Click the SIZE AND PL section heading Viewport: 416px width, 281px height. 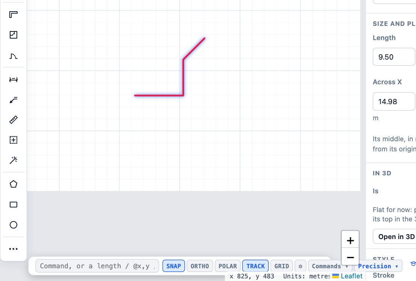click(394, 24)
